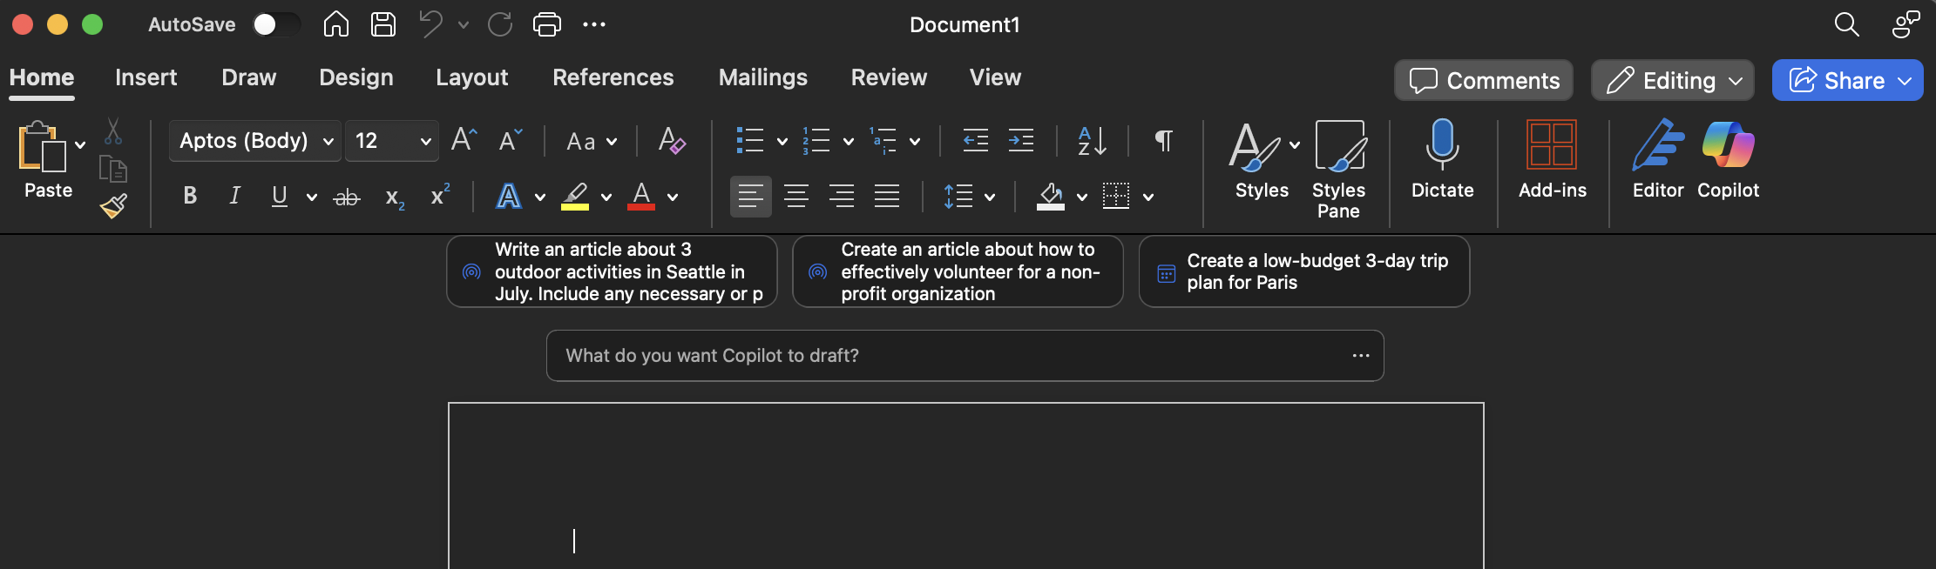Image resolution: width=1936 pixels, height=569 pixels.
Task: Open the References tab
Action: click(x=613, y=77)
